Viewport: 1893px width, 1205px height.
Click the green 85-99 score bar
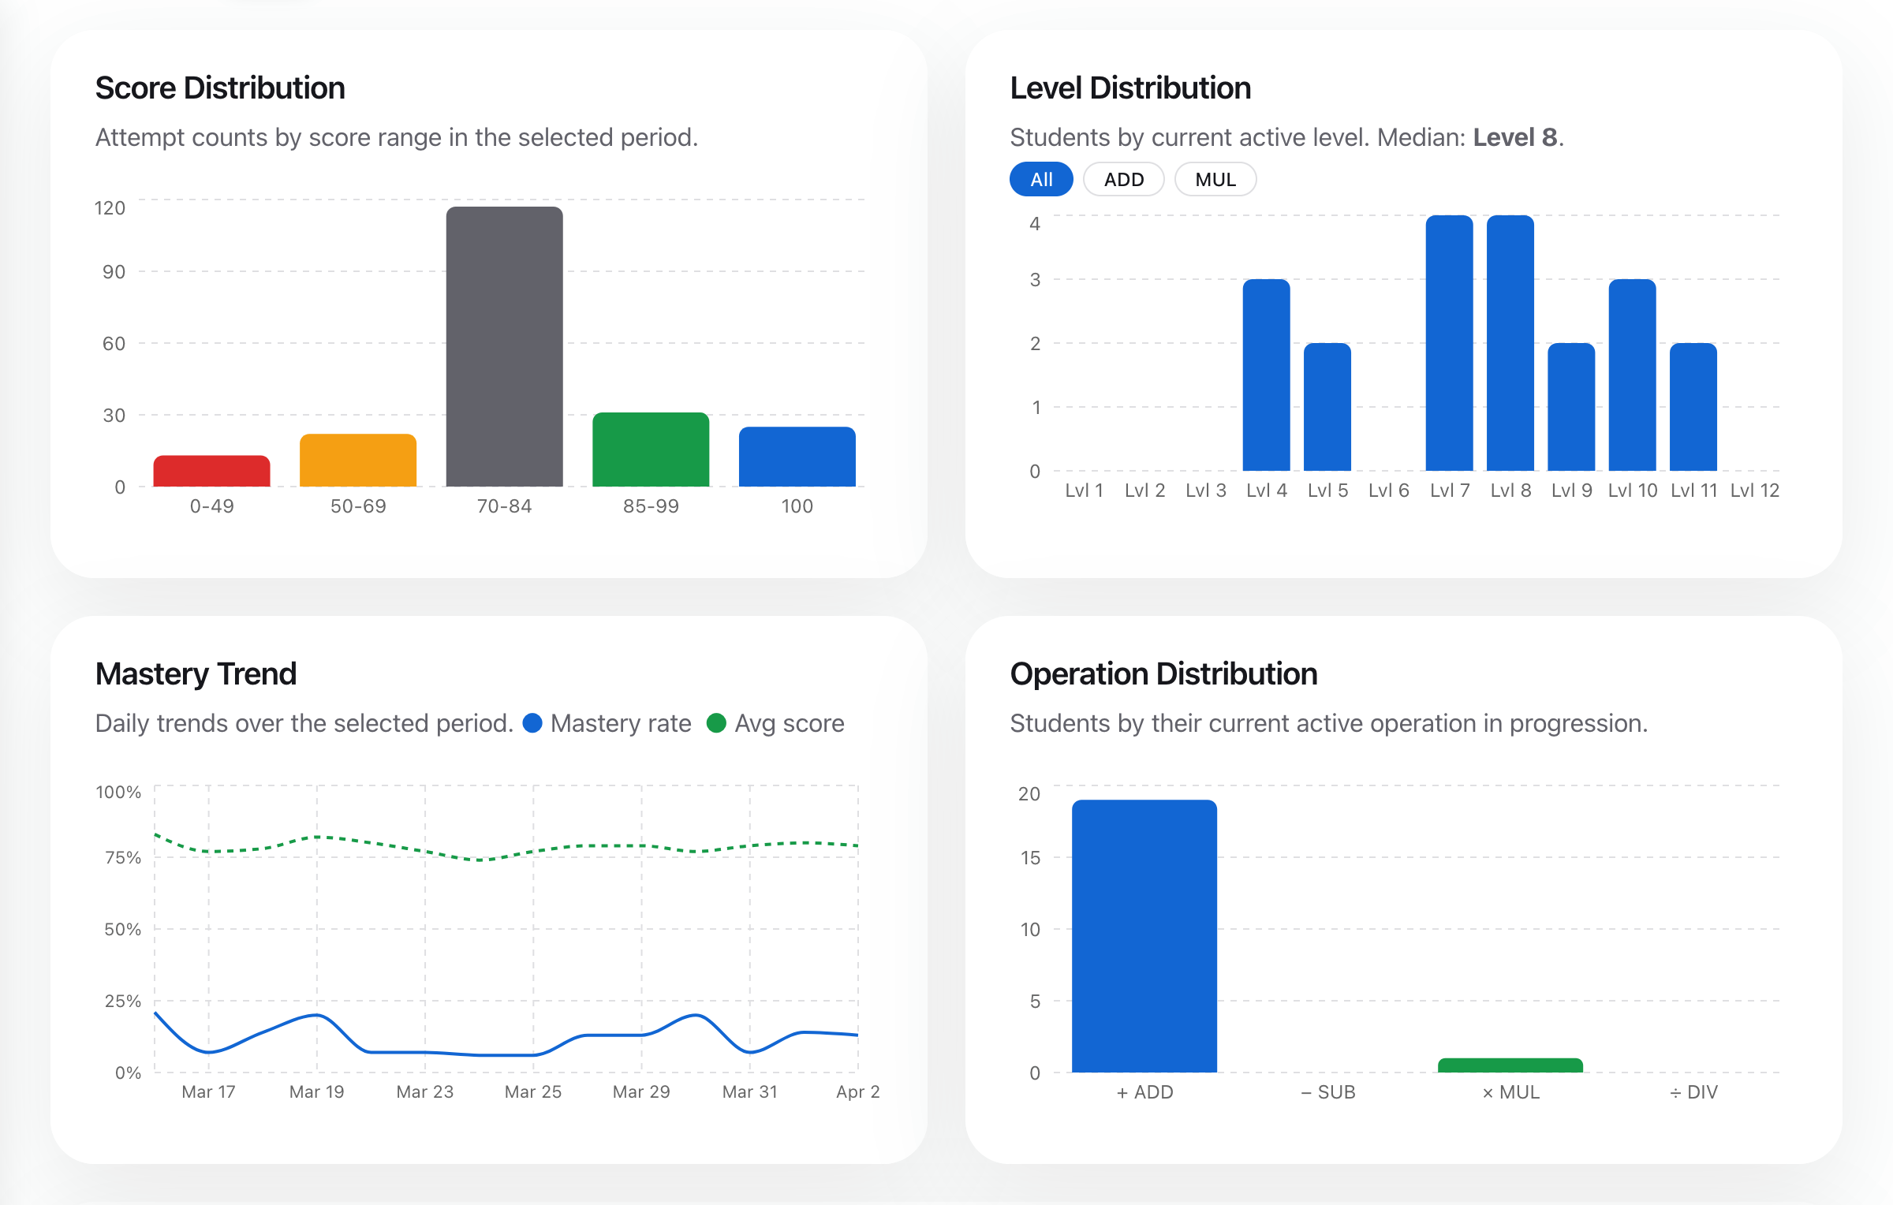click(651, 450)
